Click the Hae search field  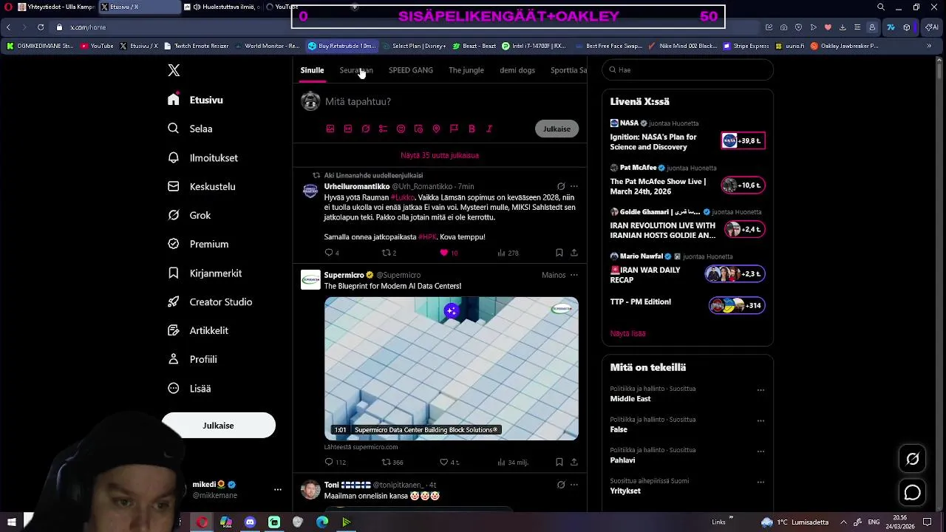click(x=688, y=70)
